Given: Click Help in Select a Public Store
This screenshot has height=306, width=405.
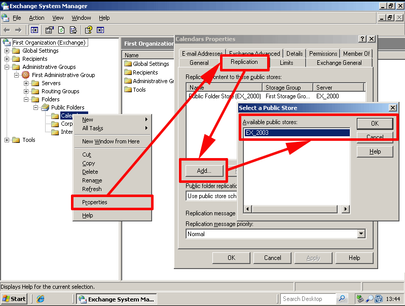Looking at the screenshot, I should click(x=375, y=151).
